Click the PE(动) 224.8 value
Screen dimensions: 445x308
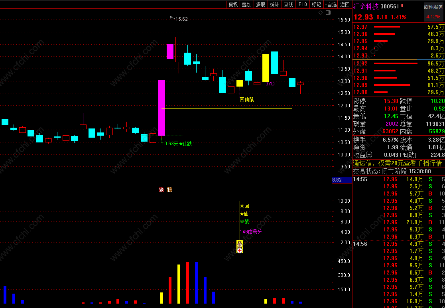coord(438,155)
